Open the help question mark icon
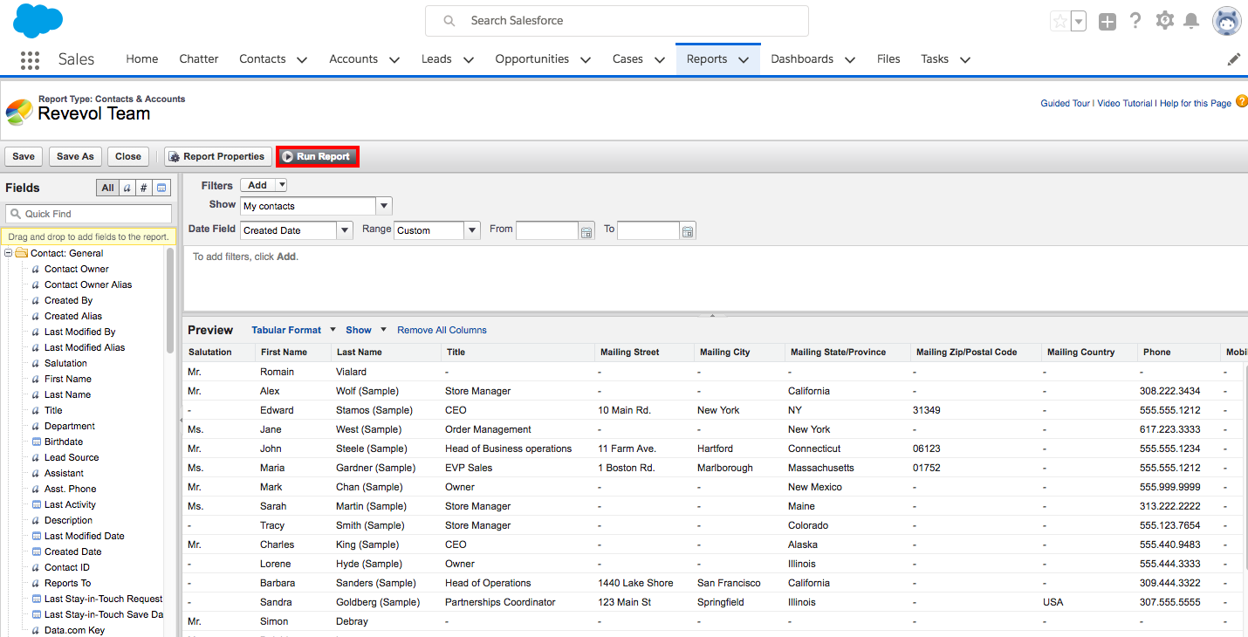This screenshot has height=637, width=1248. click(x=1135, y=21)
